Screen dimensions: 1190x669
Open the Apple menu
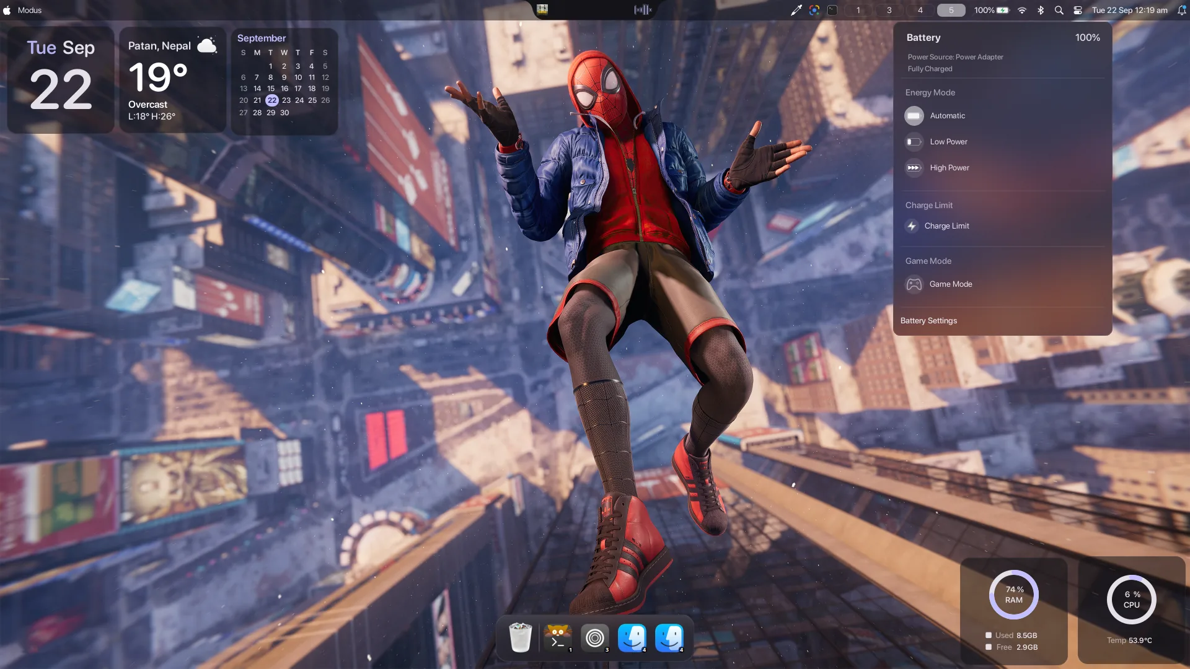pos(7,10)
